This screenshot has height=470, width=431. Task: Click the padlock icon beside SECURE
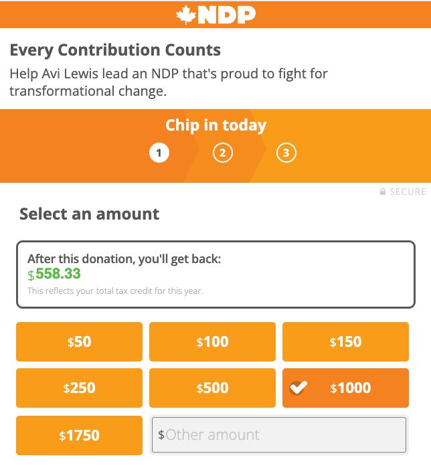[x=383, y=192]
